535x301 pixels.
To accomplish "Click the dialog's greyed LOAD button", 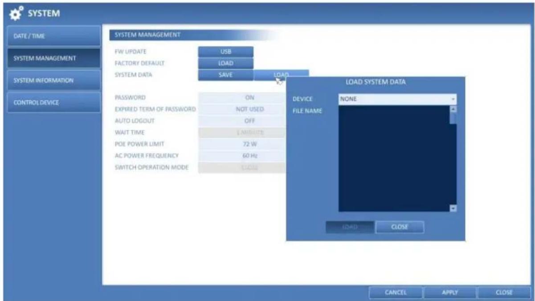I will pyautogui.click(x=350, y=227).
